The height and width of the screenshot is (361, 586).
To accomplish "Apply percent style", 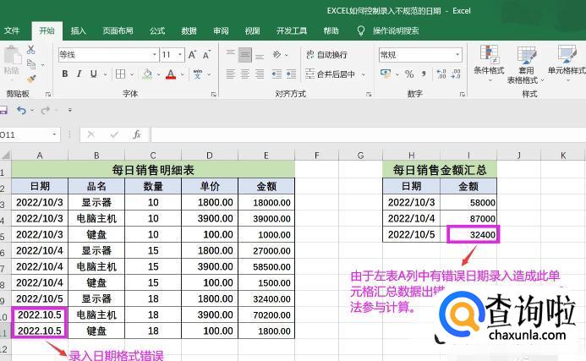I will [409, 74].
